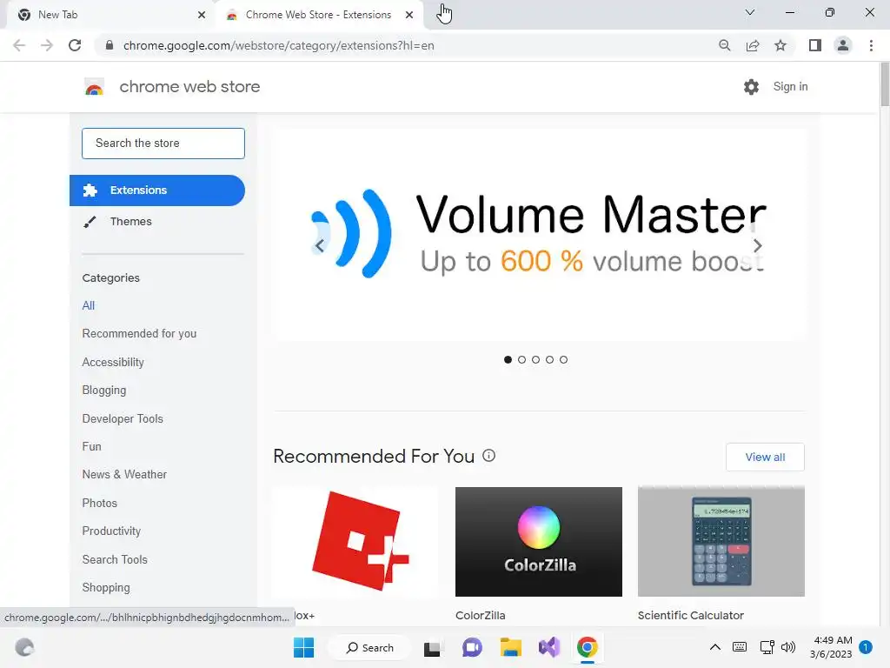Go back to the previous page
Screen dimensions: 890x668
click(19, 45)
